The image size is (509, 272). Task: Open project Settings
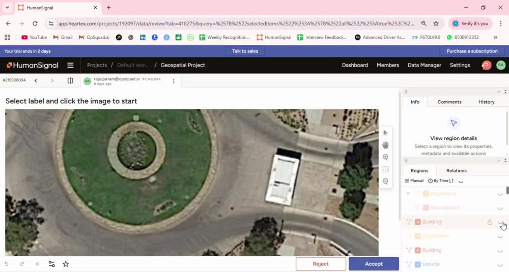click(460, 65)
